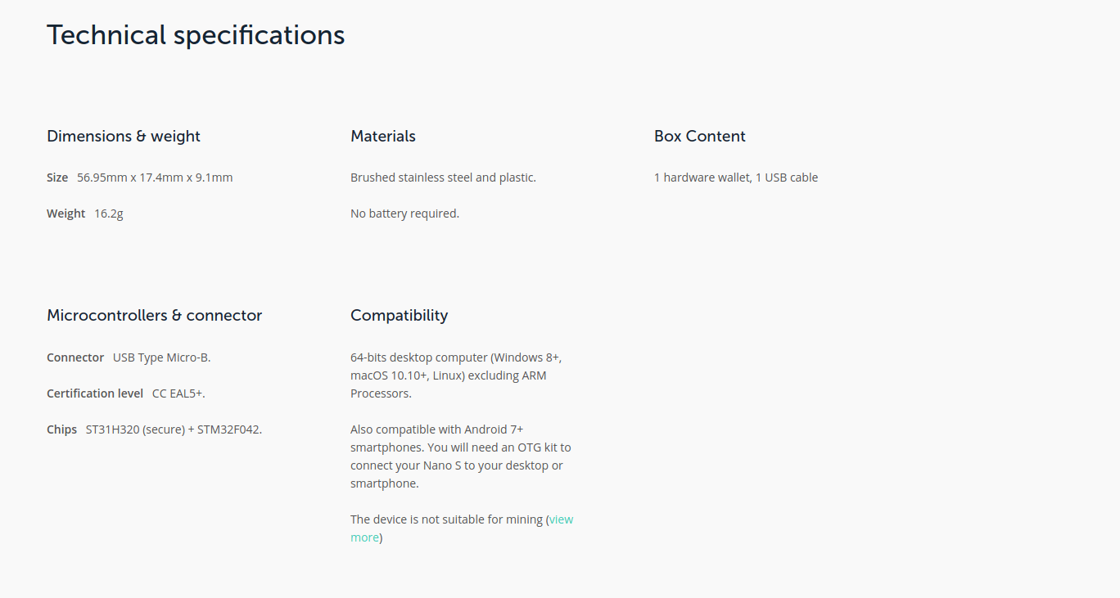Select the 16.2g weight value

coord(109,214)
